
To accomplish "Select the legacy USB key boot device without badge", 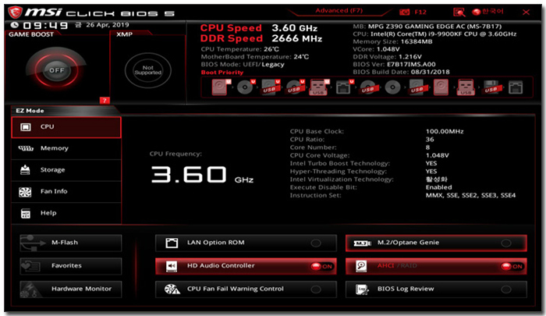I will 466,87.
